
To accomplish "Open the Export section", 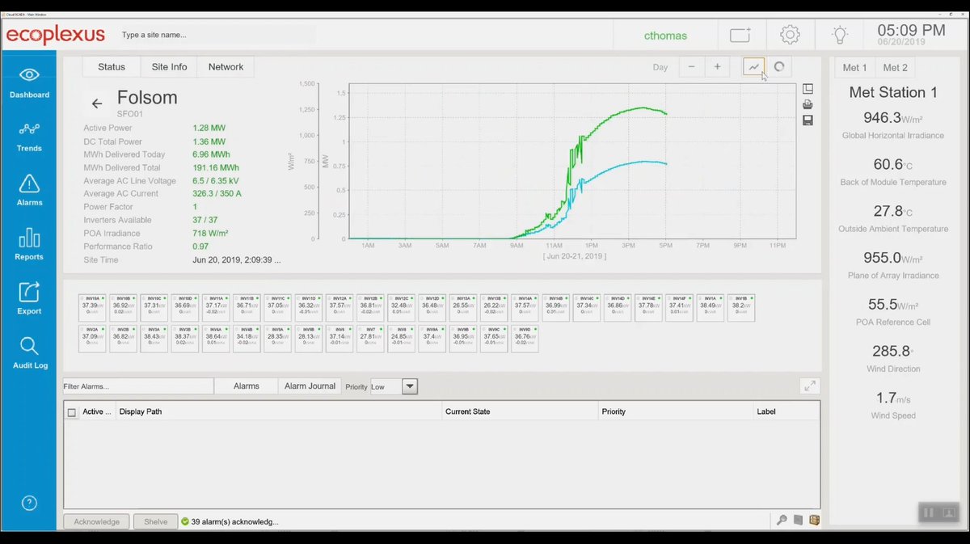I will pyautogui.click(x=29, y=298).
